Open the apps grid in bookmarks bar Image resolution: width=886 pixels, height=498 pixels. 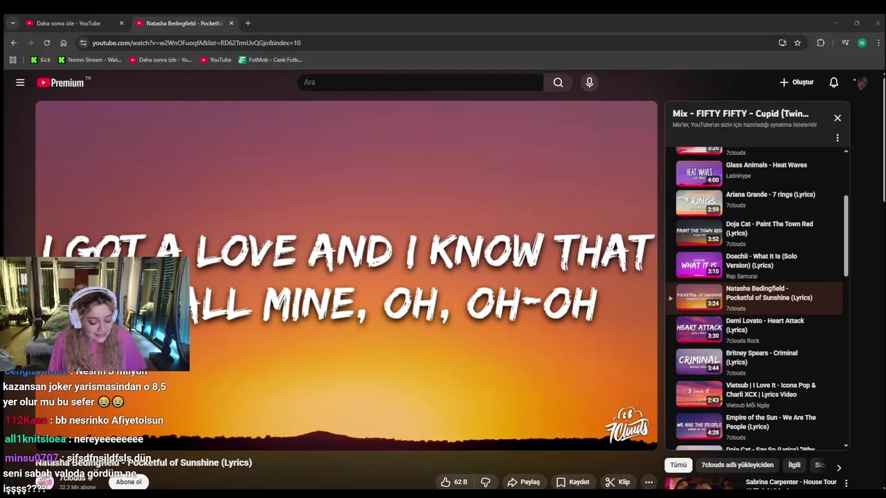click(x=12, y=59)
